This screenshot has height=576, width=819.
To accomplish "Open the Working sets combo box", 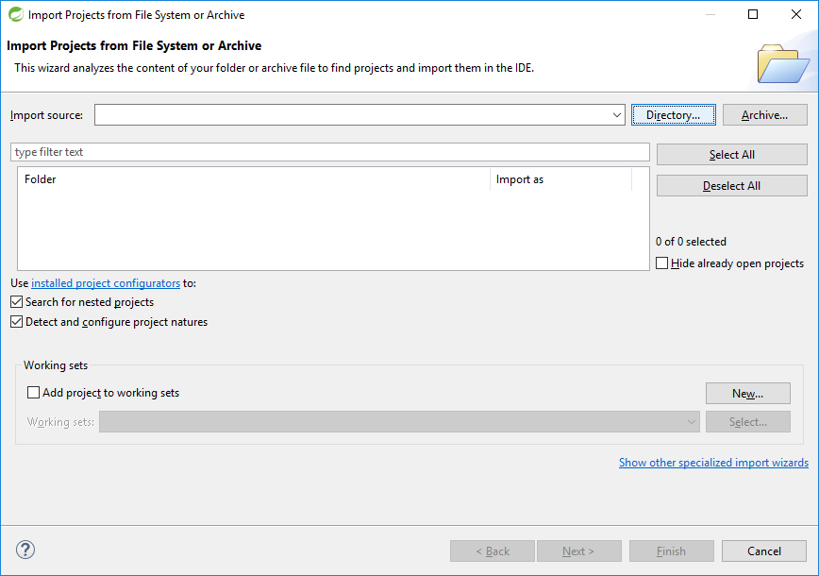I will 398,422.
